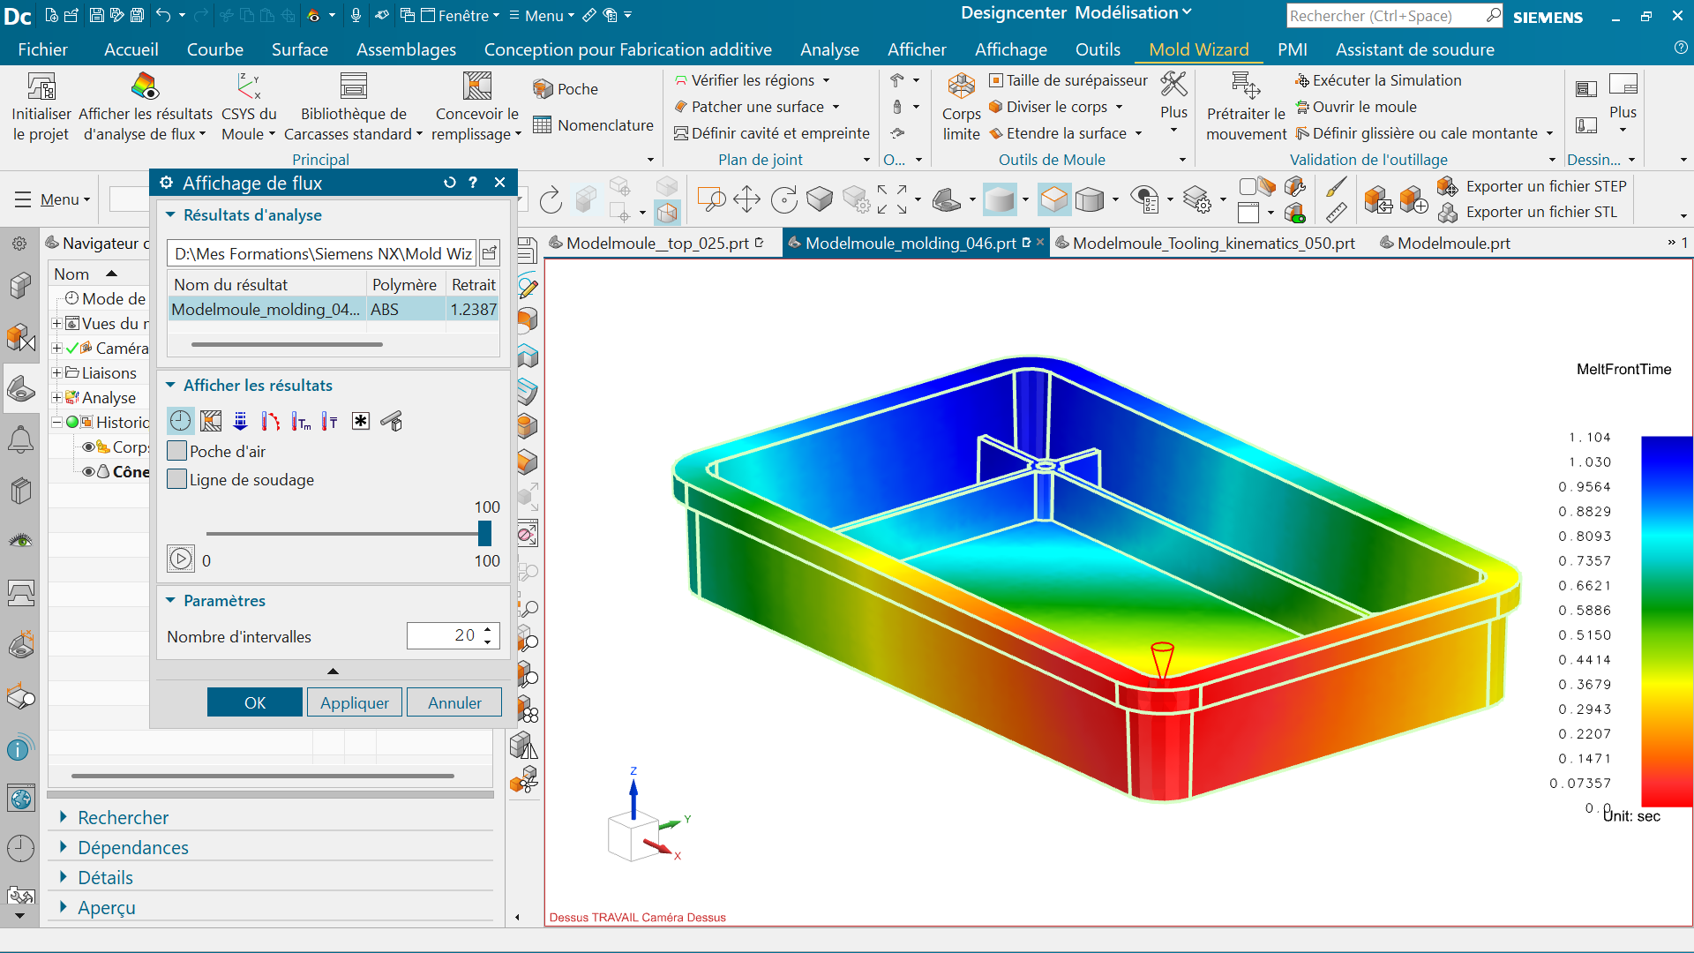Click Ouvrir le moule
The image size is (1694, 953).
(1356, 107)
